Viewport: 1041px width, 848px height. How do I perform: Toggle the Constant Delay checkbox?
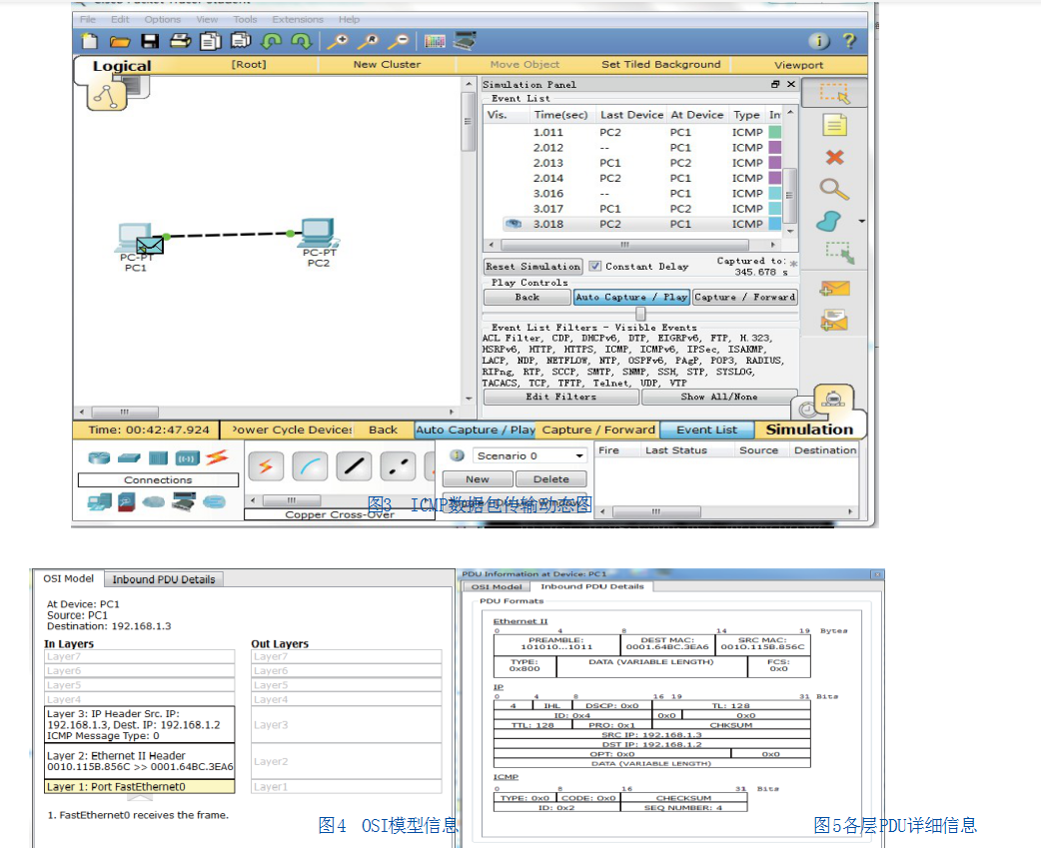coord(595,267)
